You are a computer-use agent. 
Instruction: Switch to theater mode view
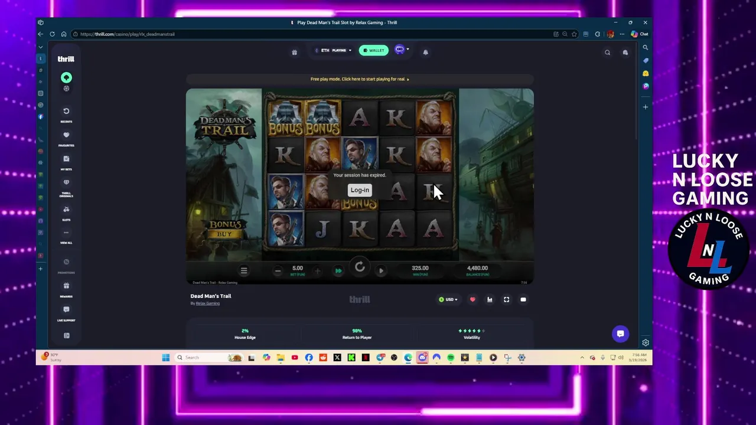point(523,300)
